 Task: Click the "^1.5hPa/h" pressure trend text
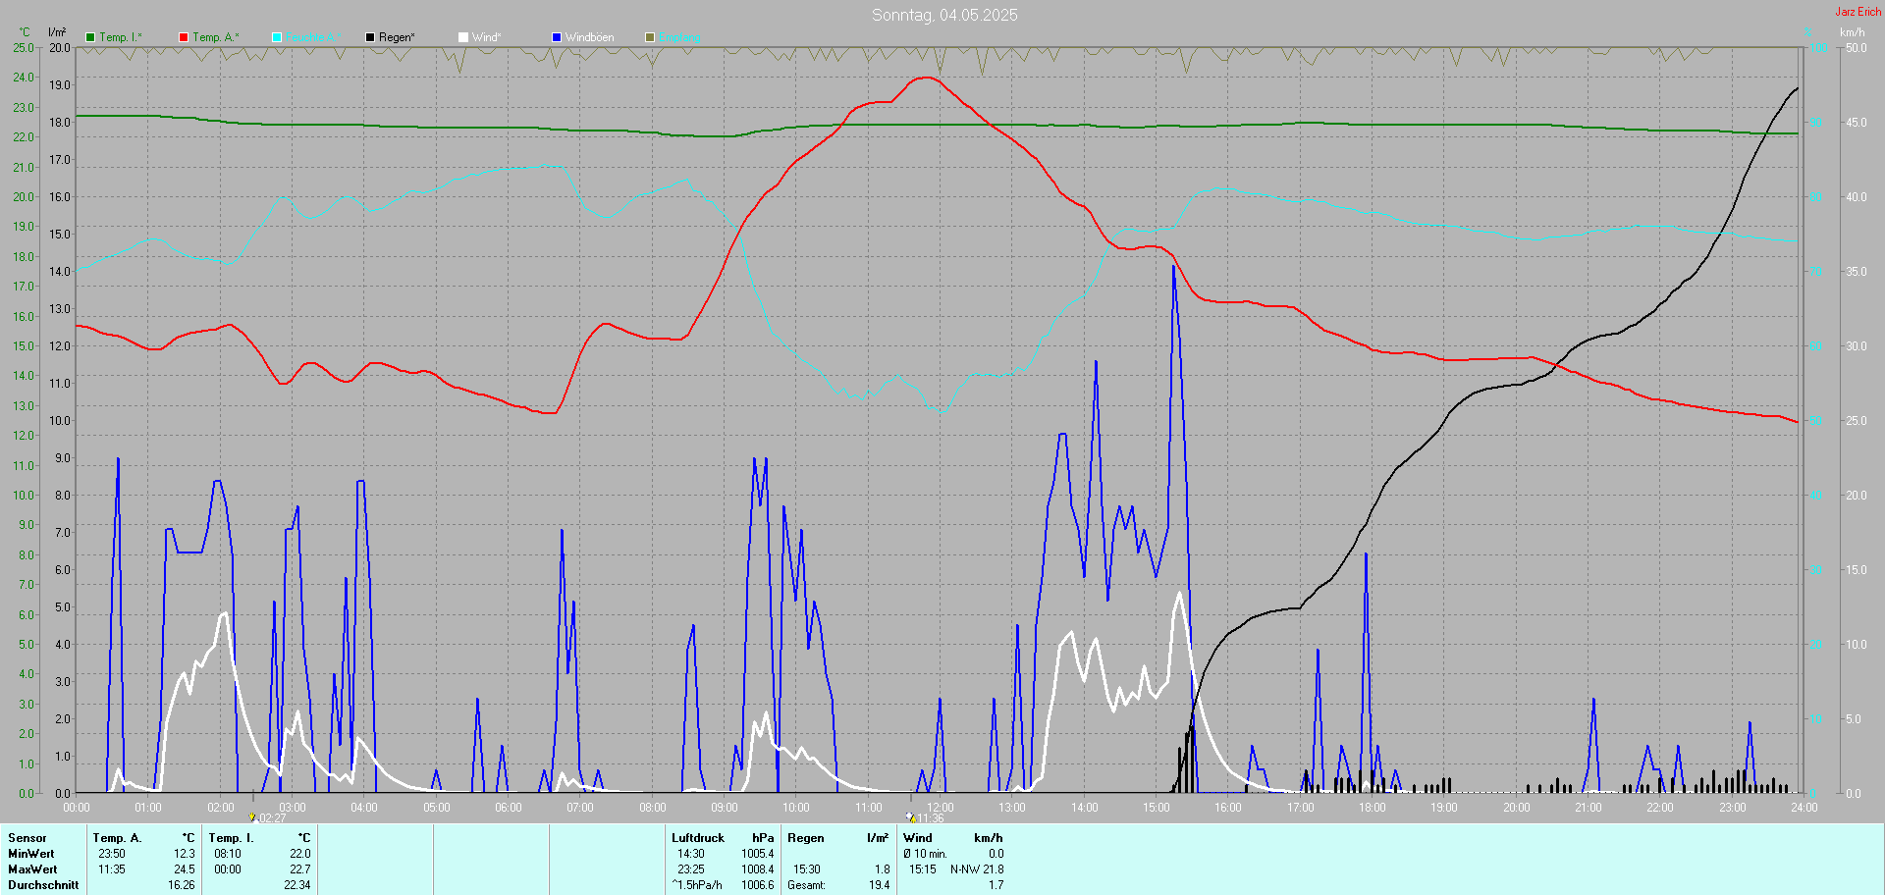tap(697, 885)
